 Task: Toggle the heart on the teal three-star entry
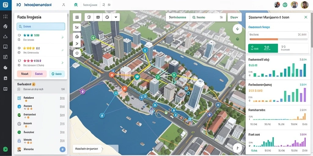pos(19,35)
